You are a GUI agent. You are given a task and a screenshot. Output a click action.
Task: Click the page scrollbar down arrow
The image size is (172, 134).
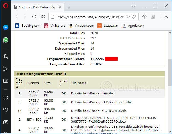pos(170,132)
